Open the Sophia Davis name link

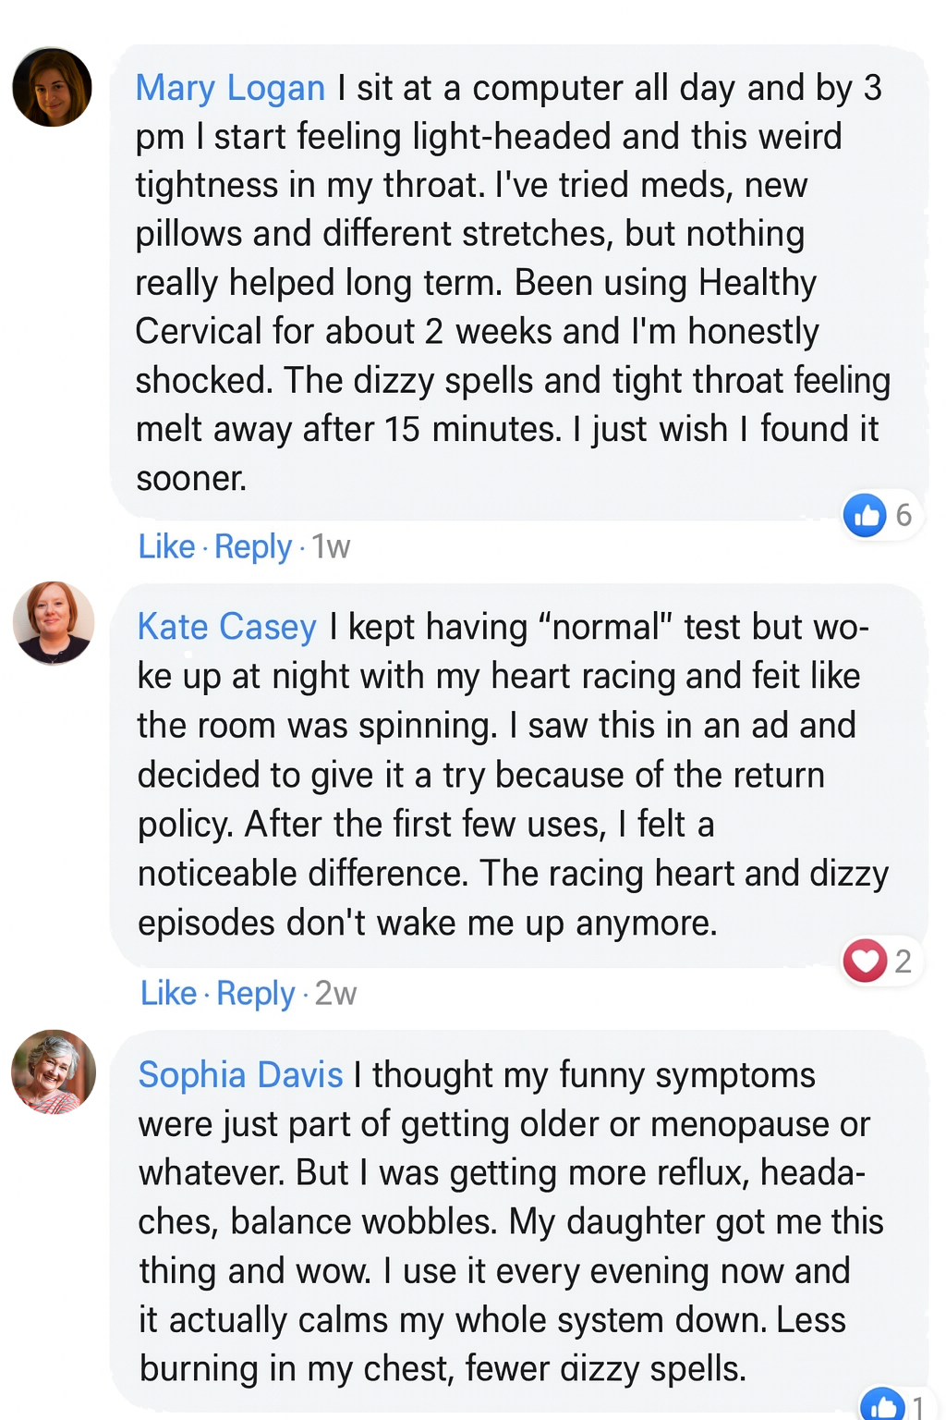[240, 1075]
